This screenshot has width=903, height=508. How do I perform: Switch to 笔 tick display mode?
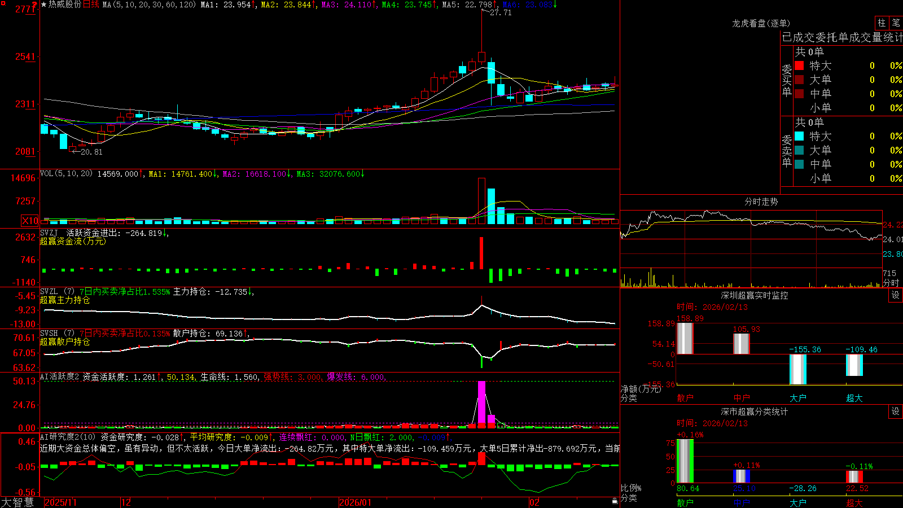(896, 23)
